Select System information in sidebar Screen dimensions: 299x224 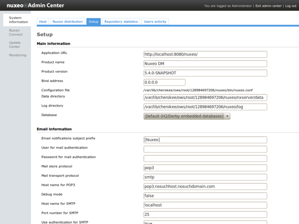18,20
